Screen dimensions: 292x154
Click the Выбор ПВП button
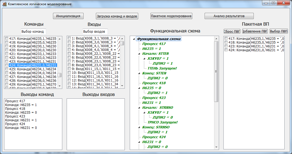pyautogui.click(x=279, y=31)
